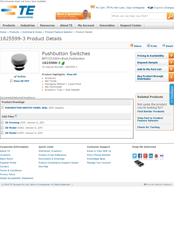174x247 pixels.
Task: Click Manage Your Account link
Action: [99, 162]
